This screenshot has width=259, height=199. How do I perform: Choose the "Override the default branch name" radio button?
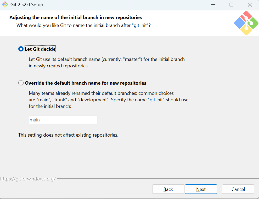point(21,83)
